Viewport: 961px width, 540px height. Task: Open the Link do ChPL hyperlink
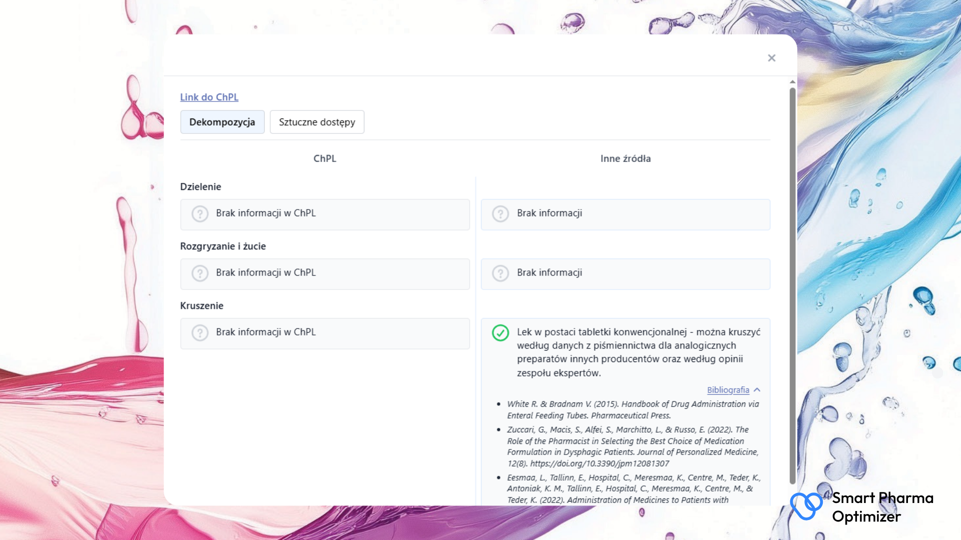(209, 97)
